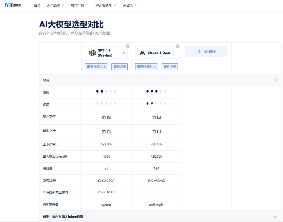Remove Claude 4 Opus from comparison
The height and width of the screenshot is (222, 283).
click(178, 46)
